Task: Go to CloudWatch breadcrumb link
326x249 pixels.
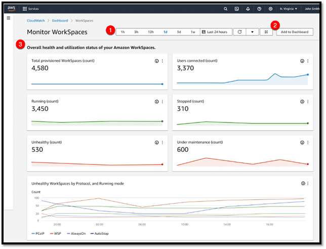Action: [36, 21]
